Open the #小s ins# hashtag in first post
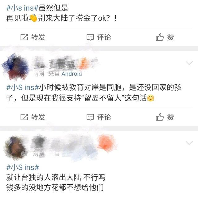Image resolution: width=198 pixels, height=197 pixels. tap(22, 8)
